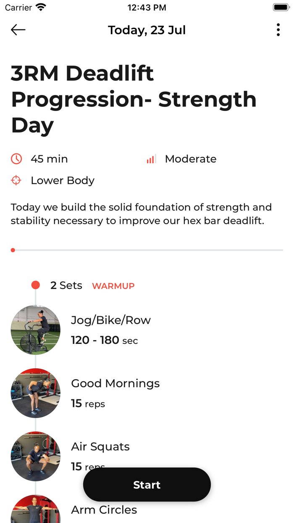Tap the red progress dot marker
Image resolution: width=294 pixels, height=523 pixels.
click(13, 250)
